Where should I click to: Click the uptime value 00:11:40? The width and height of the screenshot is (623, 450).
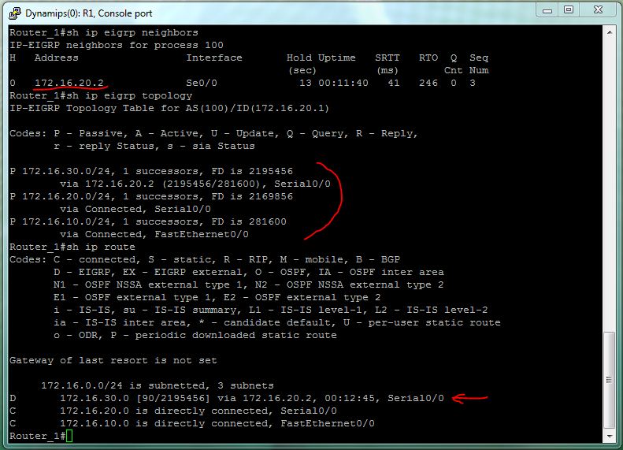(x=343, y=83)
